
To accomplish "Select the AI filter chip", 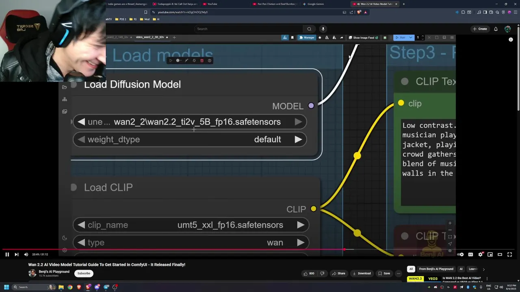I will point(461,269).
